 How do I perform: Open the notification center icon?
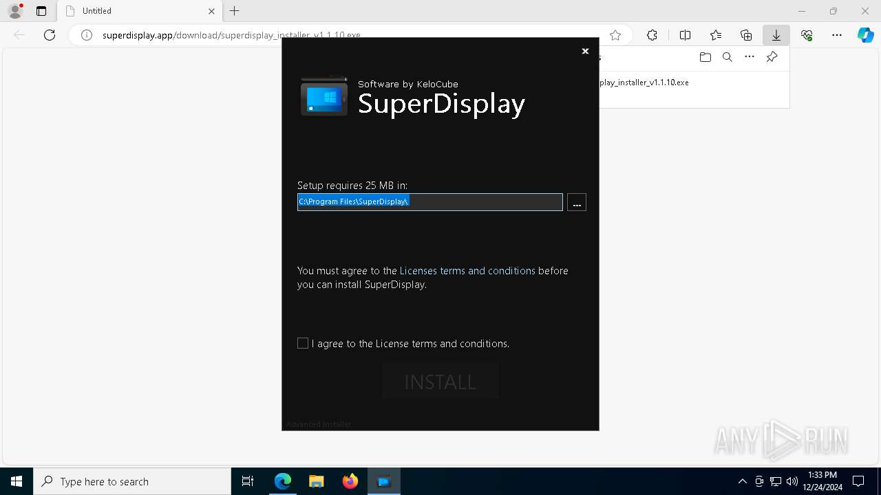click(858, 481)
